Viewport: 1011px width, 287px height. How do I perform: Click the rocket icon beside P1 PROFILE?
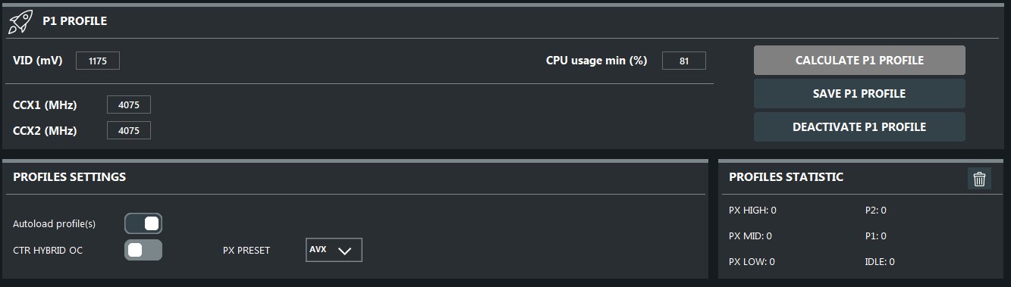20,21
